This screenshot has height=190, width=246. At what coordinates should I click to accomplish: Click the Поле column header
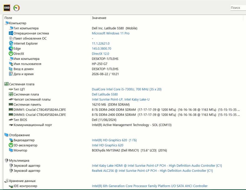8,18
